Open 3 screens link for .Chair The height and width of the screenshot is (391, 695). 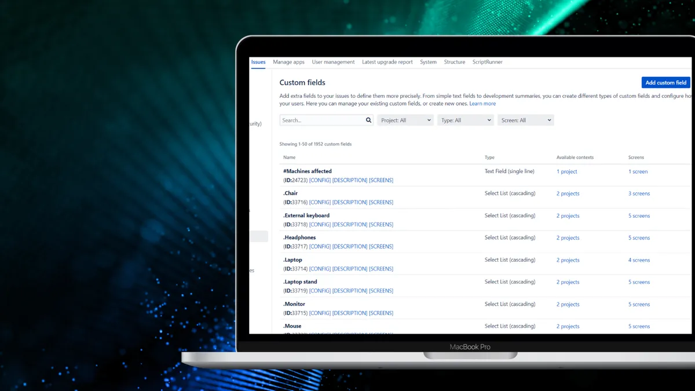pos(639,193)
